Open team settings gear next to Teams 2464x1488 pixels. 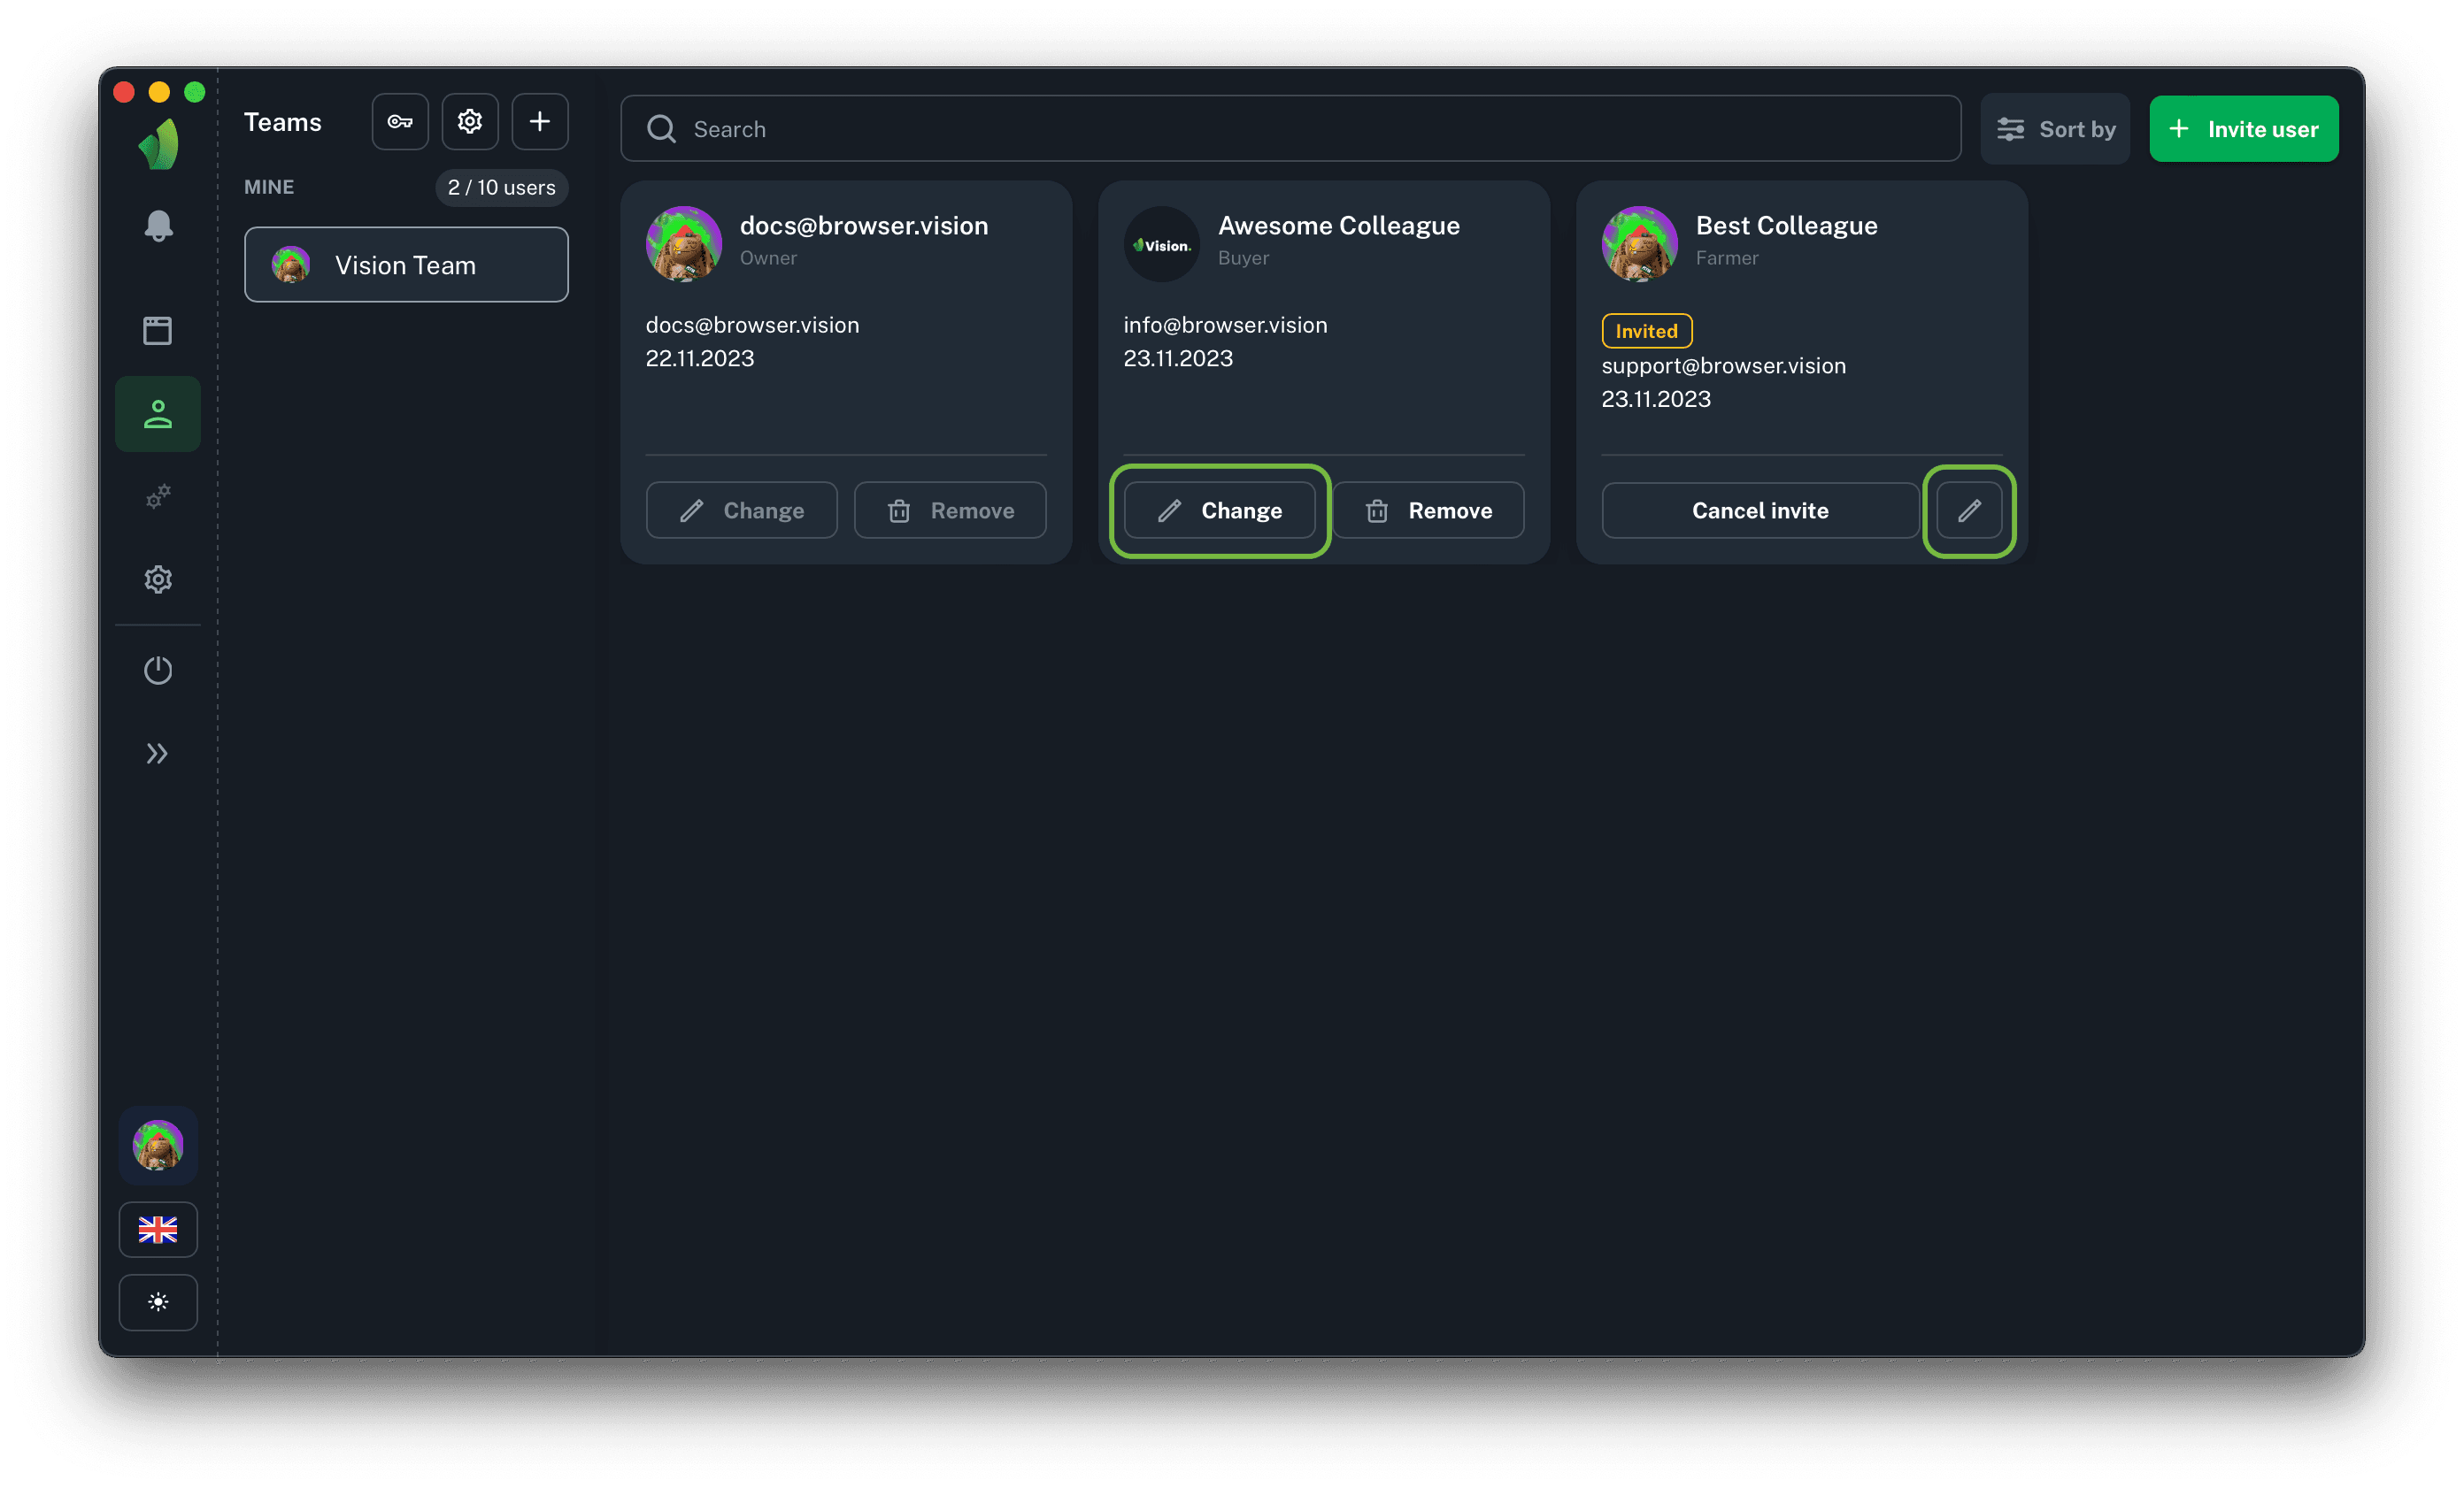click(470, 122)
